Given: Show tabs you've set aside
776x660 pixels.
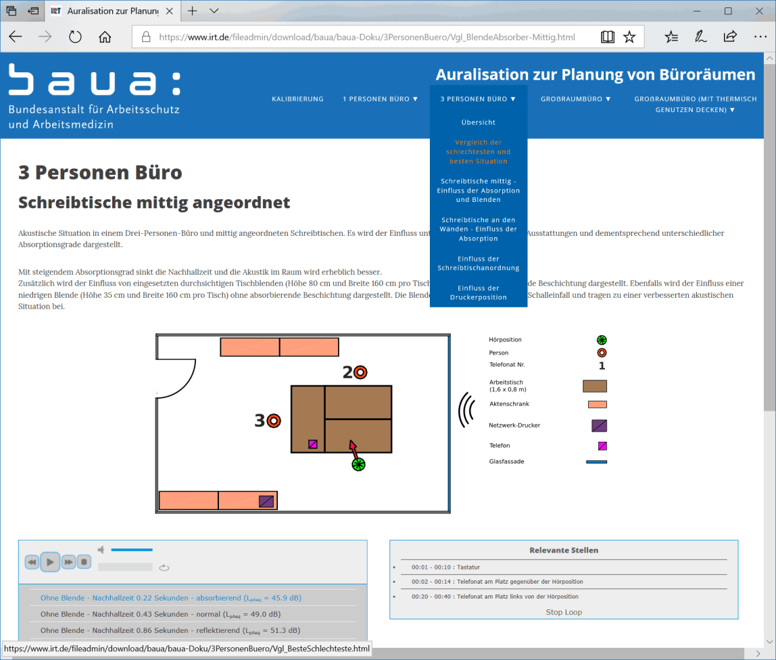Looking at the screenshot, I should pos(11,10).
